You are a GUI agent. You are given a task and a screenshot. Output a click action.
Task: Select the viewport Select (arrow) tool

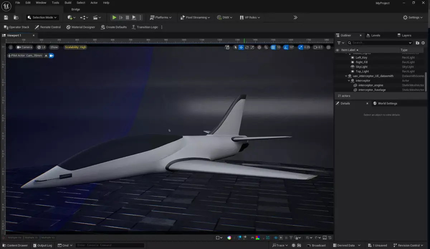pos(235,47)
